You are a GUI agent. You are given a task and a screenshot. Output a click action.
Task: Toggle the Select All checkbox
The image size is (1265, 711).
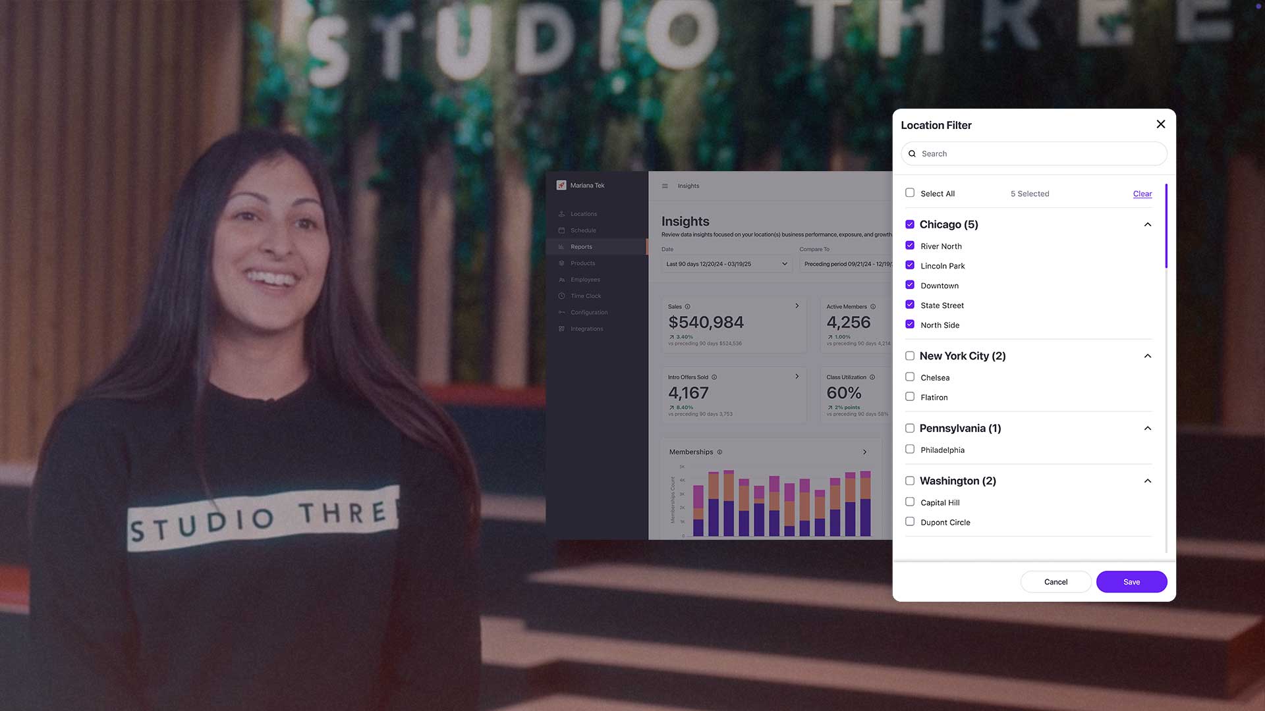pos(910,193)
